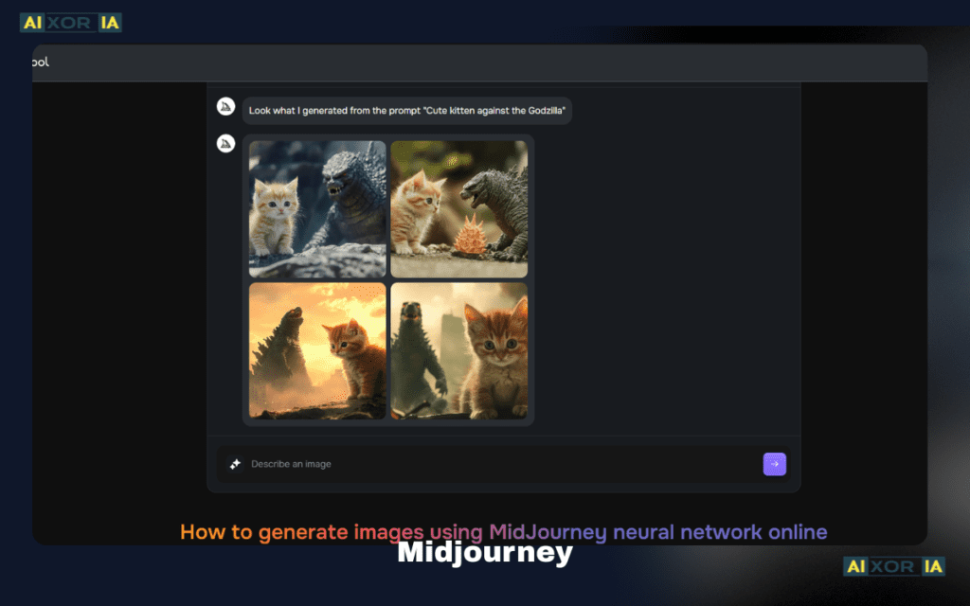Click the AIXORIA logo in the top-left corner
The height and width of the screenshot is (606, 970).
coord(70,22)
